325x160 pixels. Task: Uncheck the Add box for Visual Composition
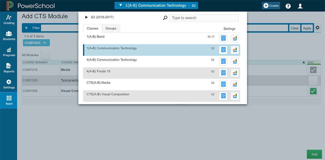[x=313, y=91]
